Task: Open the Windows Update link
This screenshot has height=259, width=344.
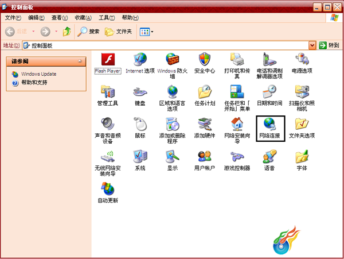Action: point(38,74)
